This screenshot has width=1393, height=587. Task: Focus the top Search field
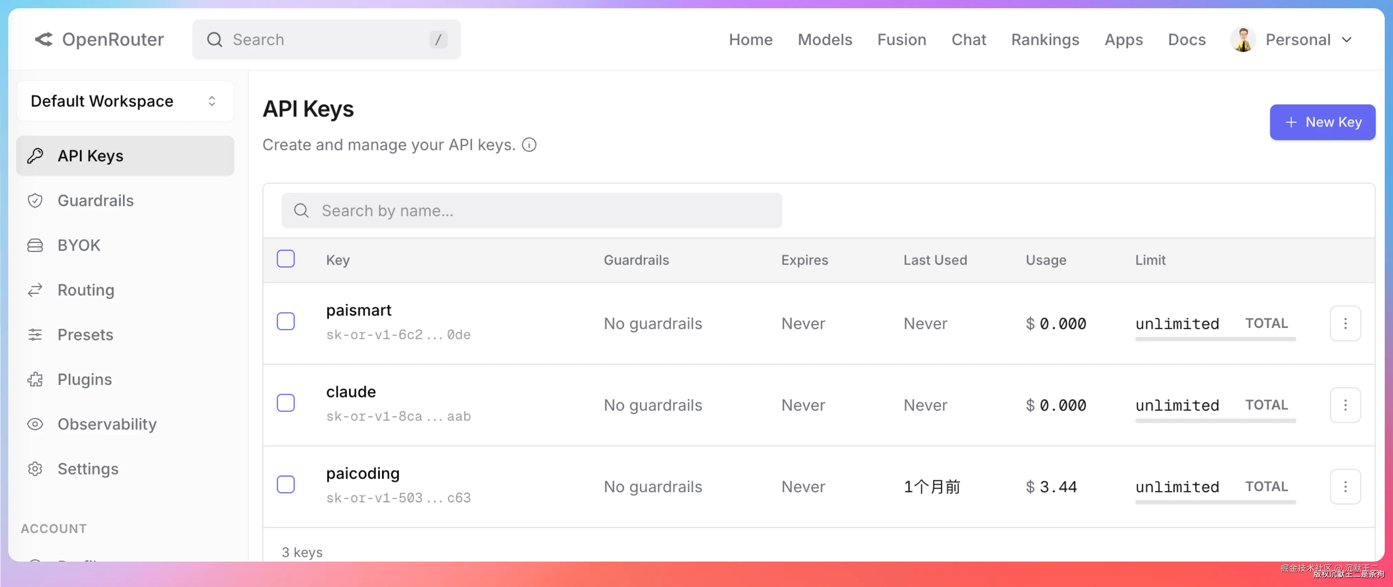327,40
